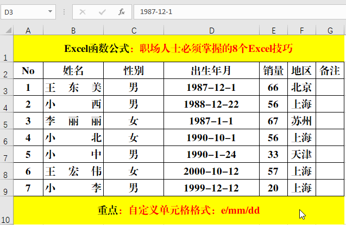Select the name cell 小李
The height and width of the screenshot is (225, 346).
73,188
